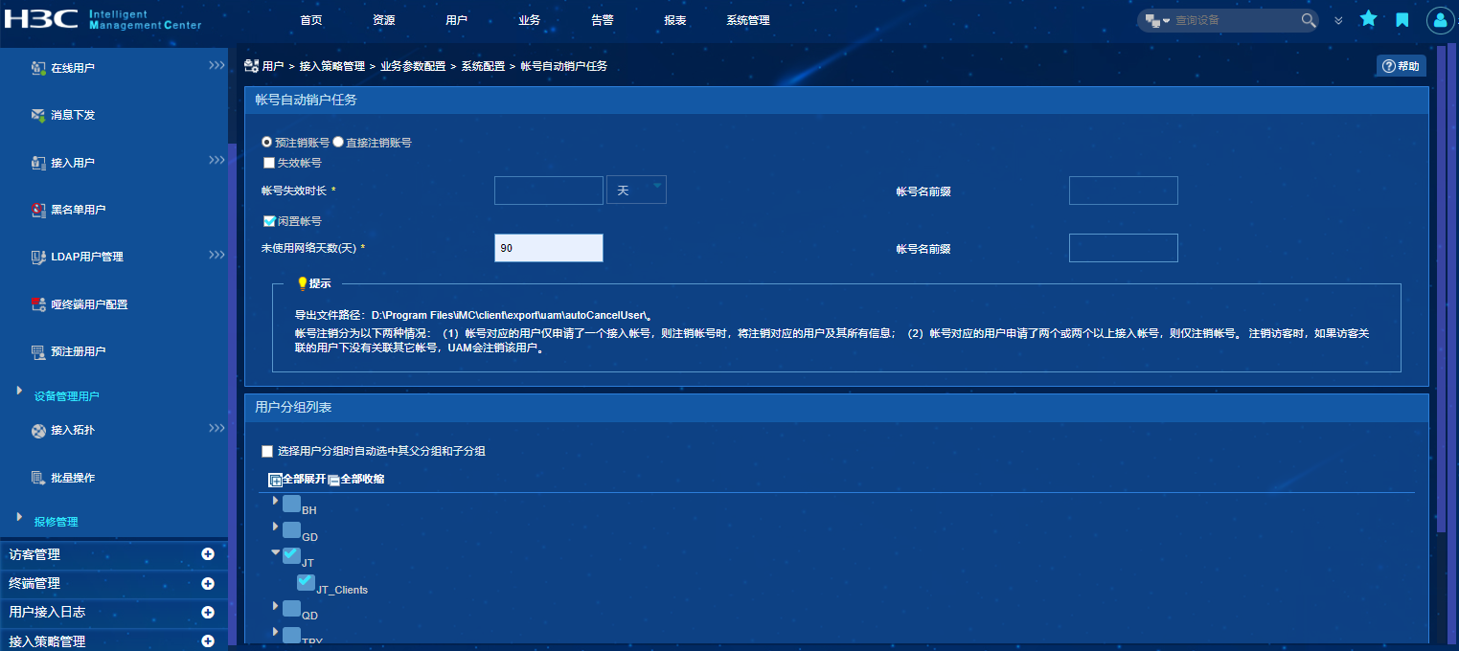Expand the BH tree node

pyautogui.click(x=275, y=501)
